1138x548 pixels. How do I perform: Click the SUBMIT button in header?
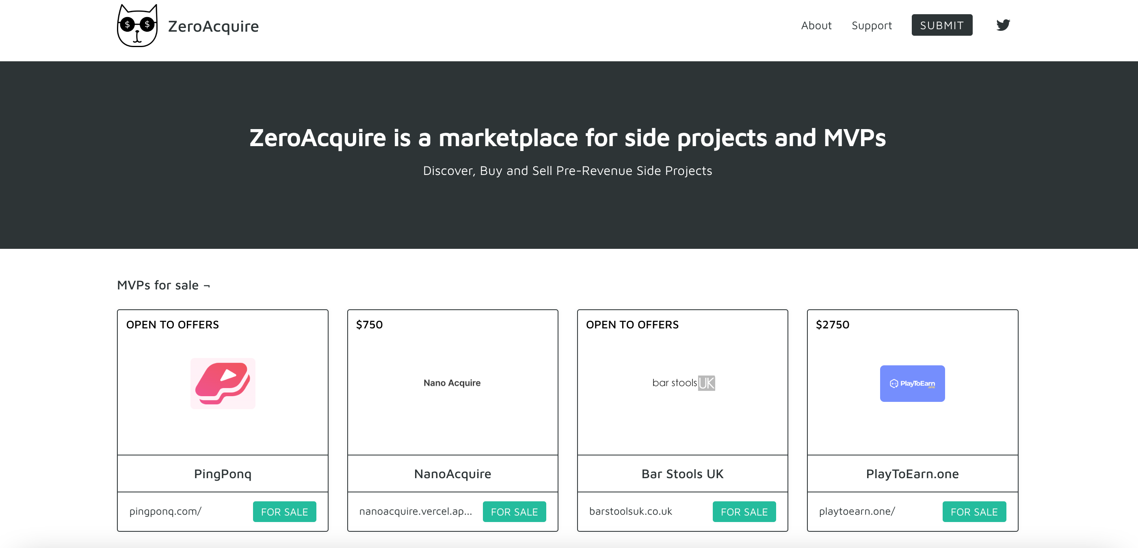(x=942, y=25)
